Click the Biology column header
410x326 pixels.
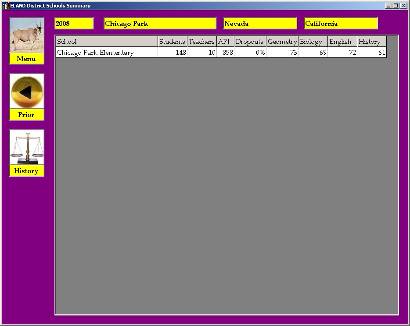tap(313, 42)
